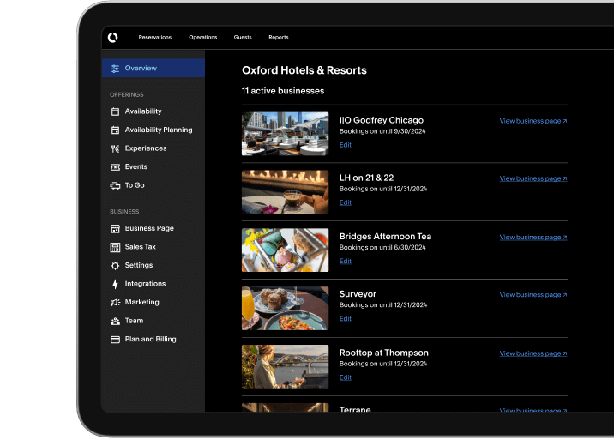Click the LH on 21 & 22 title
This screenshot has height=446, width=614.
366,178
